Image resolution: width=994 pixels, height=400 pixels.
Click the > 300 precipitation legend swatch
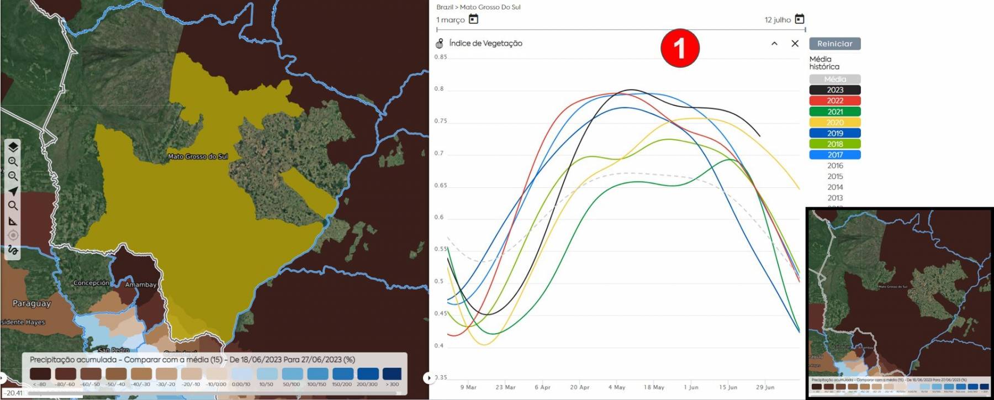392,374
